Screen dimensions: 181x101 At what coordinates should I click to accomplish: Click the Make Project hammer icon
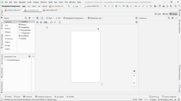[x=69, y=6]
